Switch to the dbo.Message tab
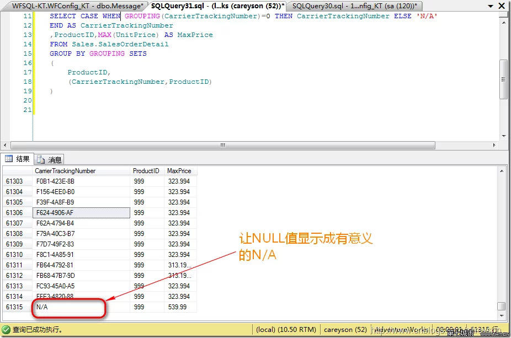The image size is (511, 338). point(77,6)
